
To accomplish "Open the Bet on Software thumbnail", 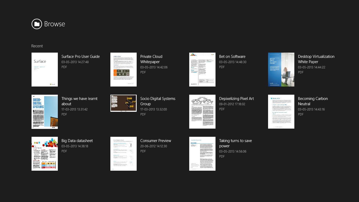I will click(x=202, y=69).
